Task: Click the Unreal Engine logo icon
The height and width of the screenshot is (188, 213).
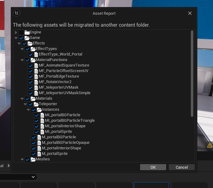Action: 17,13
